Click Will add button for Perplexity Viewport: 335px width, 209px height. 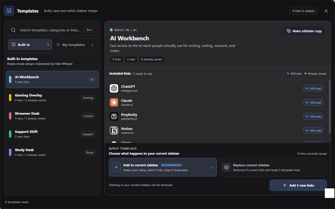[313, 116]
